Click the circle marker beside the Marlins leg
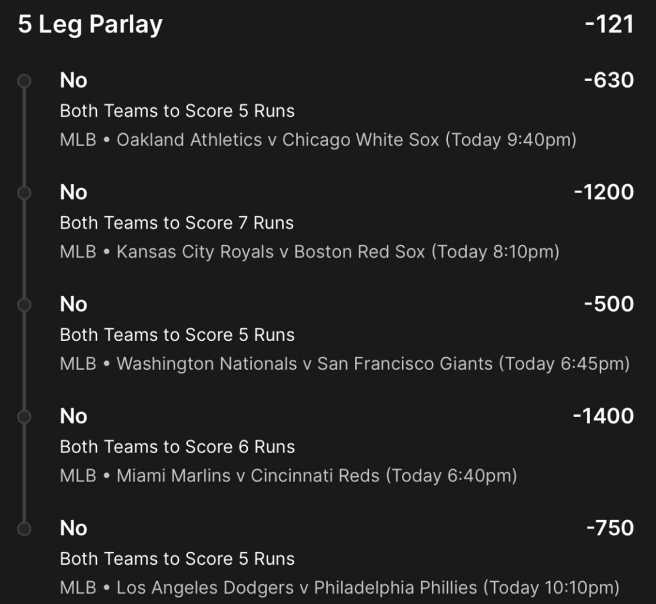The image size is (656, 604). [24, 416]
